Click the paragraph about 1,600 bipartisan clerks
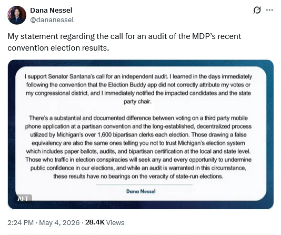 click(x=138, y=147)
